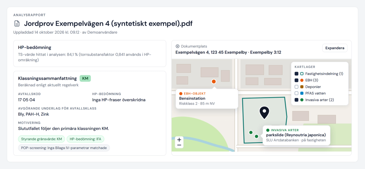This screenshot has height=169, width=365.
Task: Click the green KM classification badge
Action: coord(85,78)
